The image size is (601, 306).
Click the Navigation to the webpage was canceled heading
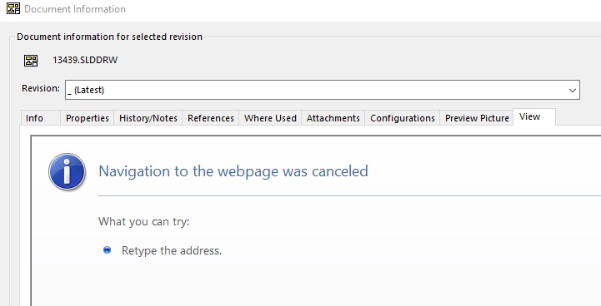click(233, 171)
